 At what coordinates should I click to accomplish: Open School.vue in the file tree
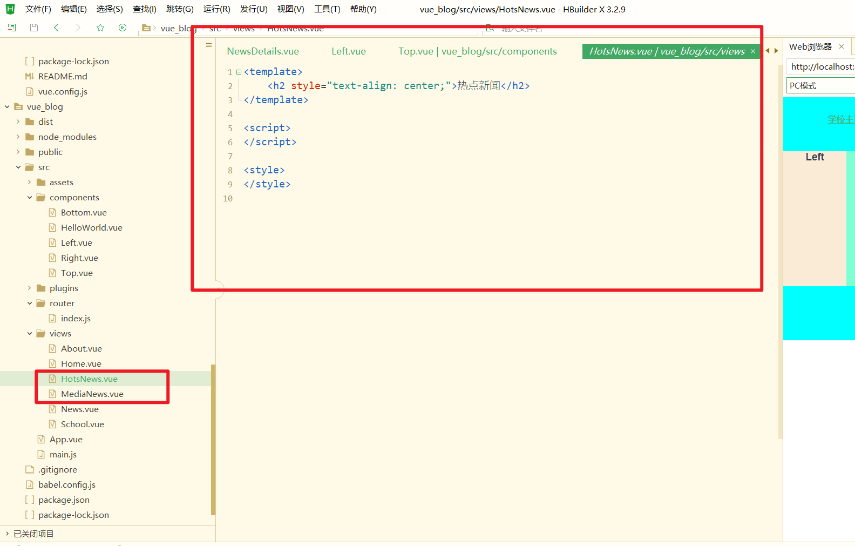[x=83, y=424]
